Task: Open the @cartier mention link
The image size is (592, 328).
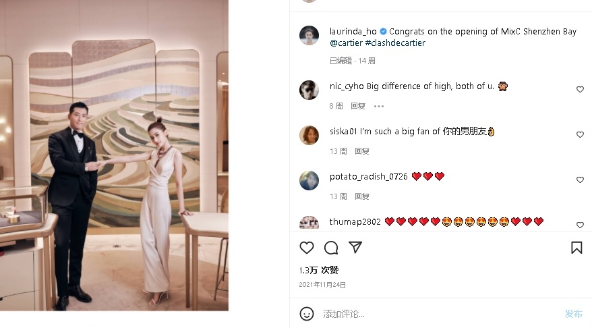Action: click(x=347, y=43)
